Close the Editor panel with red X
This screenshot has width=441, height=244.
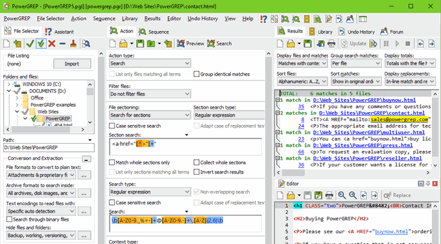(x=435, y=184)
